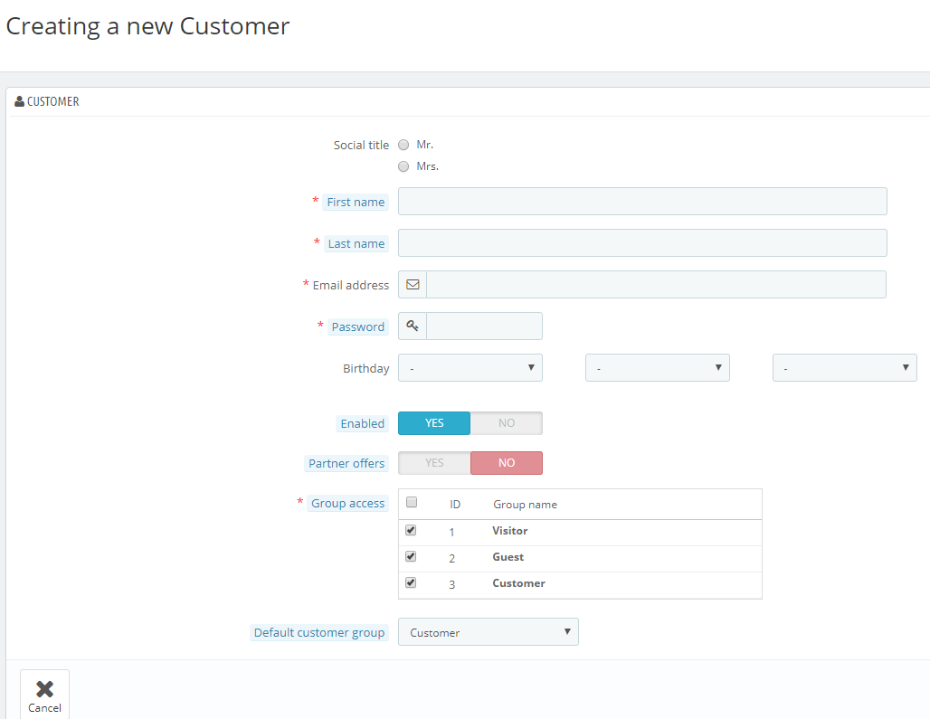Click the key icon beside Password
This screenshot has height=719, width=930.
coord(413,326)
